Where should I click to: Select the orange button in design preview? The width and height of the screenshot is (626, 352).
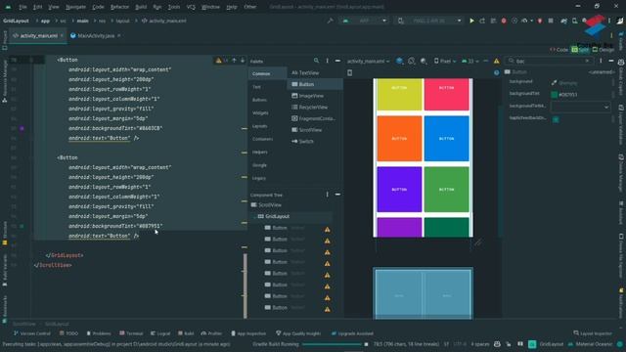399,139
